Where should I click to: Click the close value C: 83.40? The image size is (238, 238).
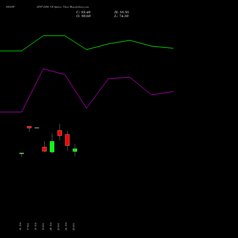coord(83,12)
